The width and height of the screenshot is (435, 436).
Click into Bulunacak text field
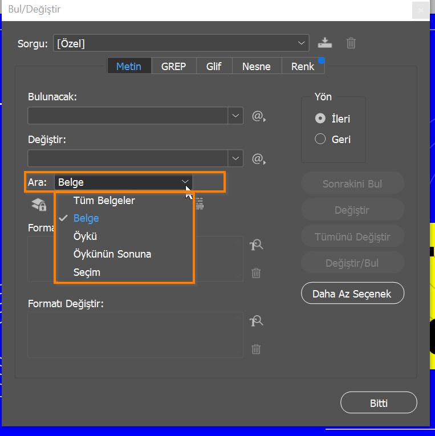tap(128, 115)
